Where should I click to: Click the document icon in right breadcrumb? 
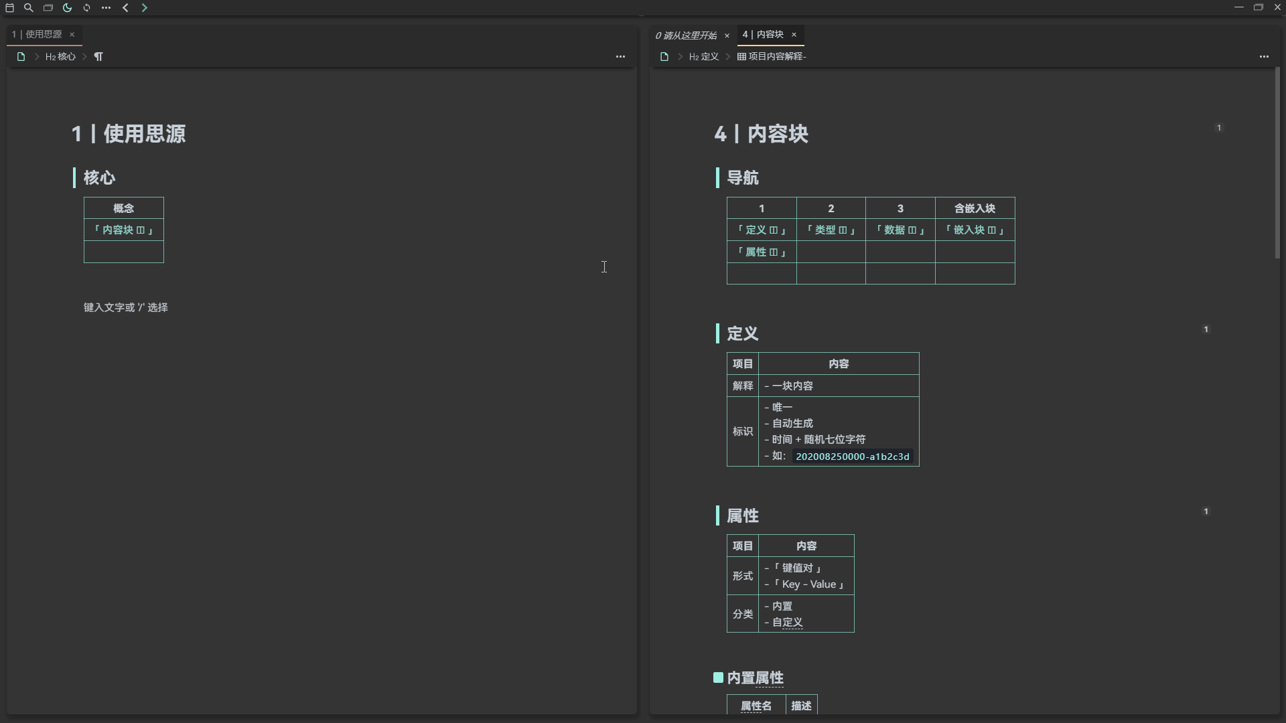(664, 57)
